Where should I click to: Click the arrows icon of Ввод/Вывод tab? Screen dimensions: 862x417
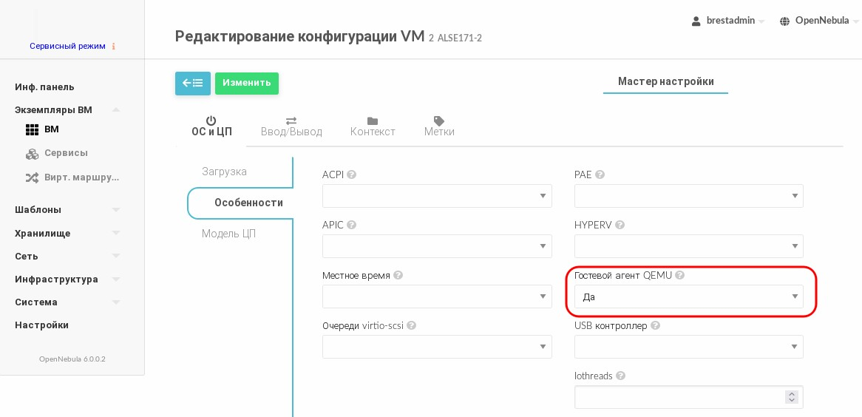point(291,121)
